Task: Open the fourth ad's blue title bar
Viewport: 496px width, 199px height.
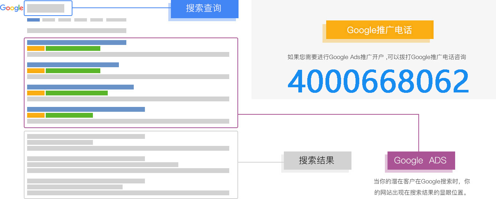Action: coord(86,109)
